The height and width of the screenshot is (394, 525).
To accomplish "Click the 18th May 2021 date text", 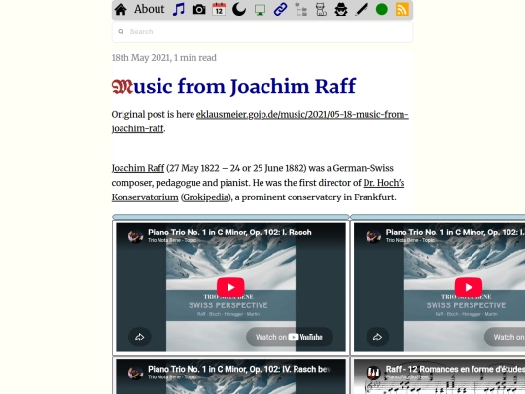I will tap(141, 58).
